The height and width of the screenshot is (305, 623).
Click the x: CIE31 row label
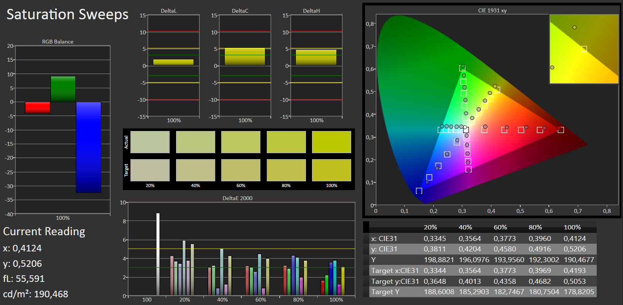(384, 239)
